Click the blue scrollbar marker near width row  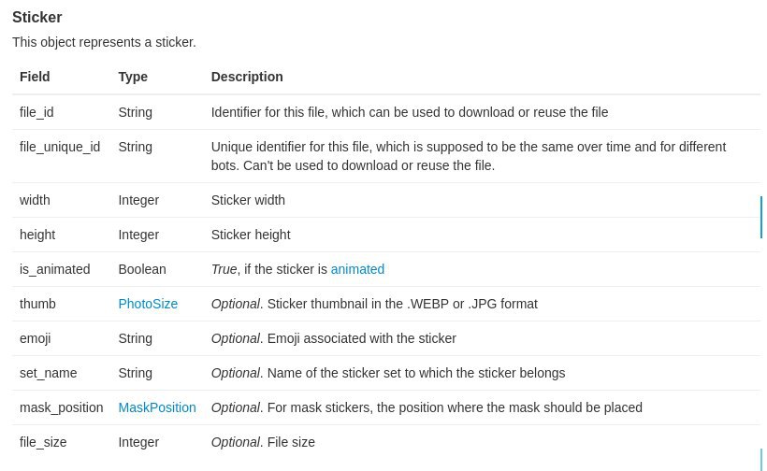pyautogui.click(x=761, y=217)
